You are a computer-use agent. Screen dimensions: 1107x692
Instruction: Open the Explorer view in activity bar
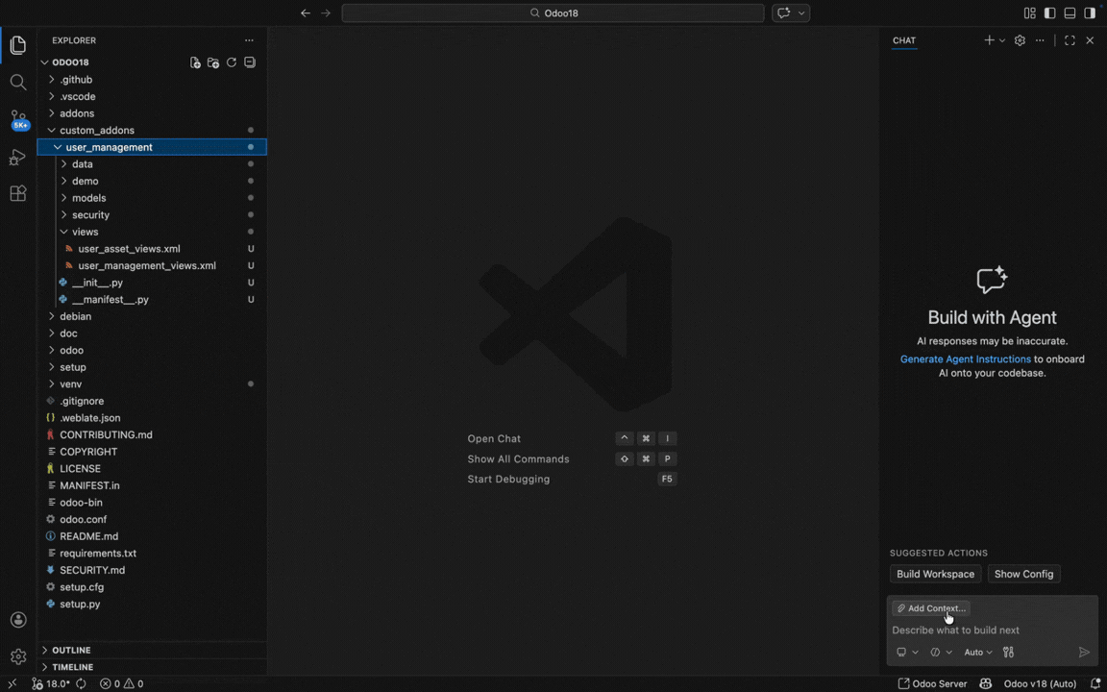click(18, 46)
